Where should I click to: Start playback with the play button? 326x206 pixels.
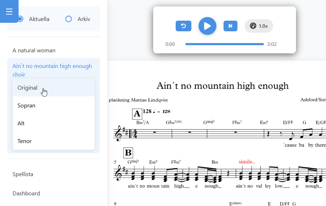coord(207,26)
